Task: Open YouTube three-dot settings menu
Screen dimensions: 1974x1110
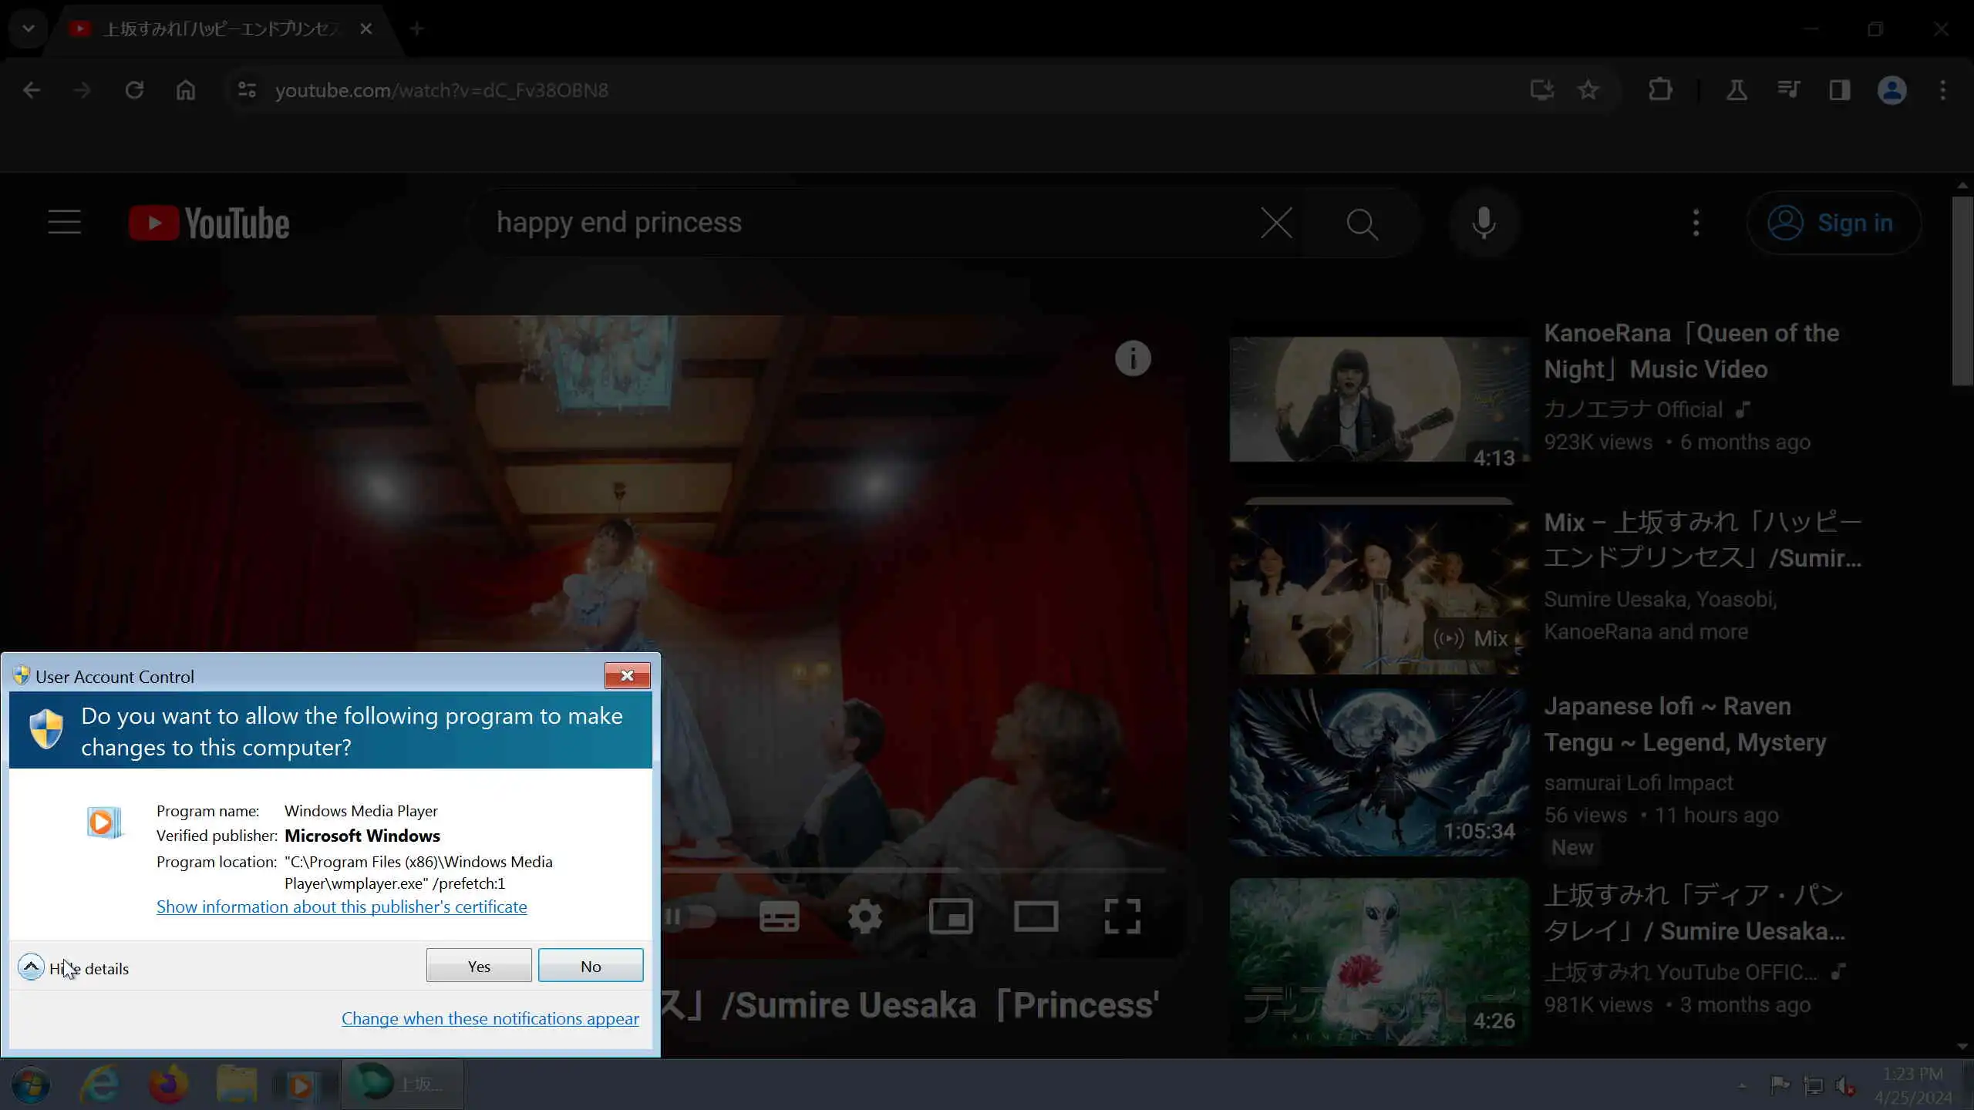Action: (1696, 223)
